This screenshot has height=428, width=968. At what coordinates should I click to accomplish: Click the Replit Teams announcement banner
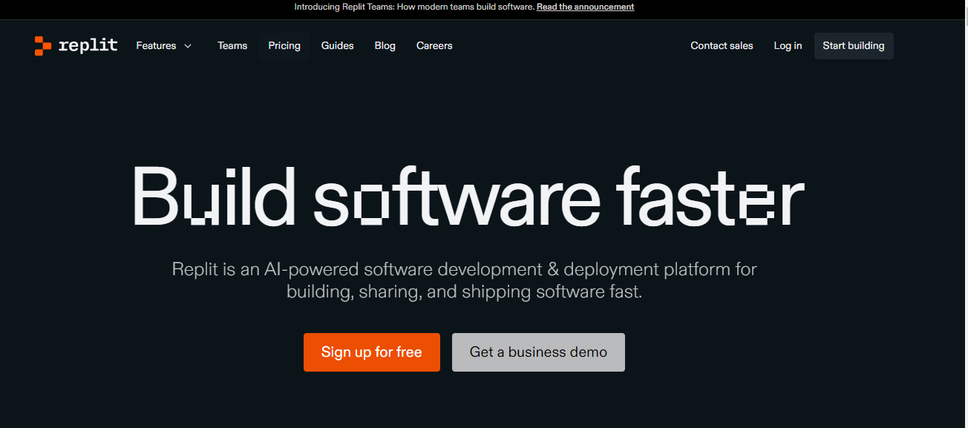click(465, 7)
